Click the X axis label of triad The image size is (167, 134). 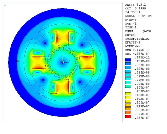click(69, 60)
